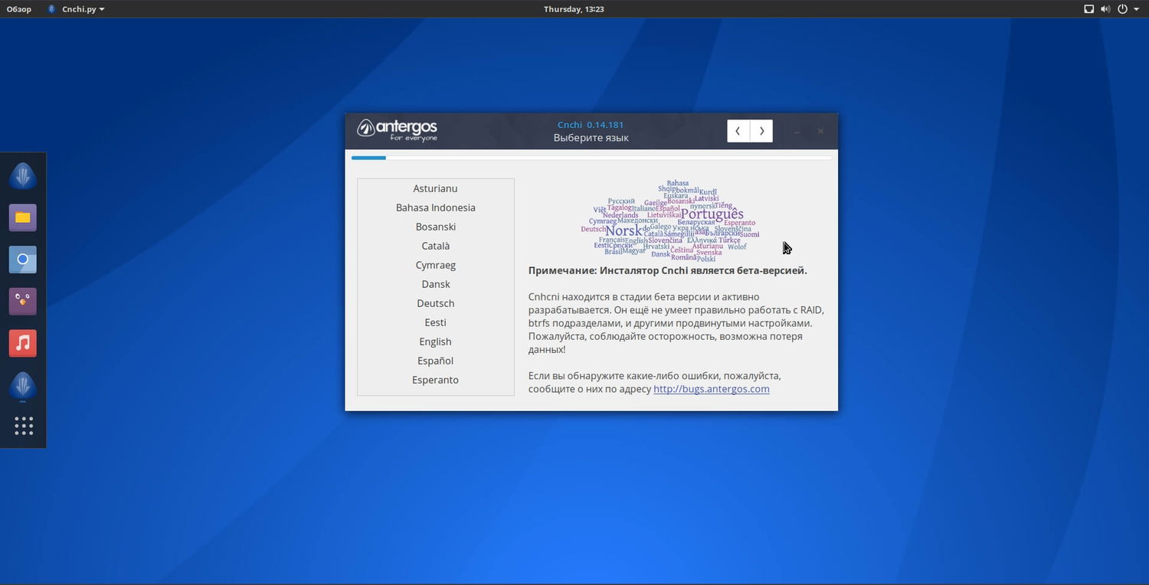Open the Cnchi.py application menu

tap(76, 9)
